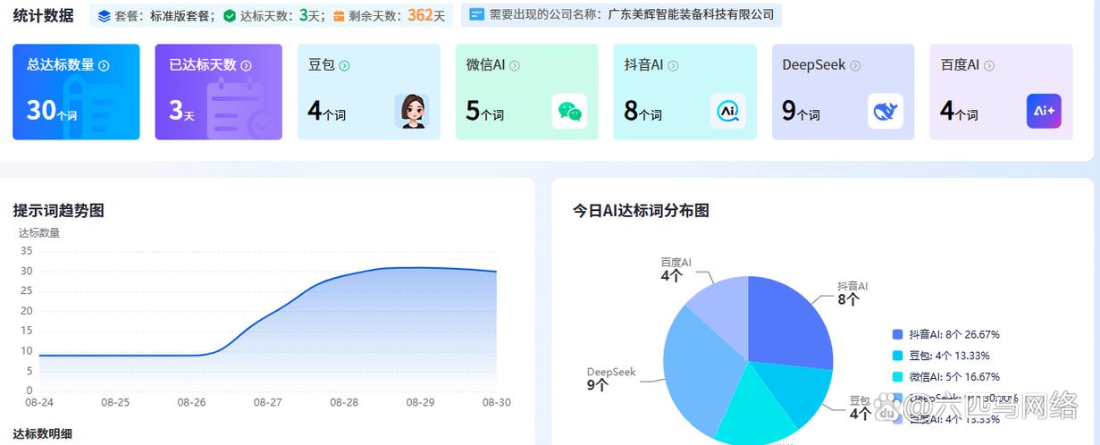Open the 已达标天数 3天 card
Viewport: 1100px width, 445px height.
pyautogui.click(x=218, y=92)
